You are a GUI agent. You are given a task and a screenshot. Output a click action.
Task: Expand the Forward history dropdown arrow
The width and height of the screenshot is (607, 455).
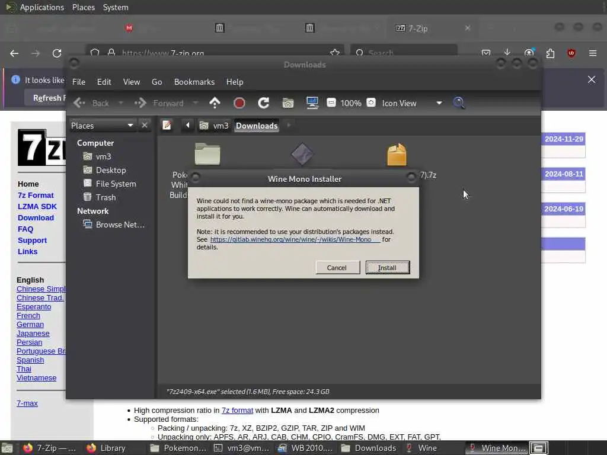pos(196,103)
